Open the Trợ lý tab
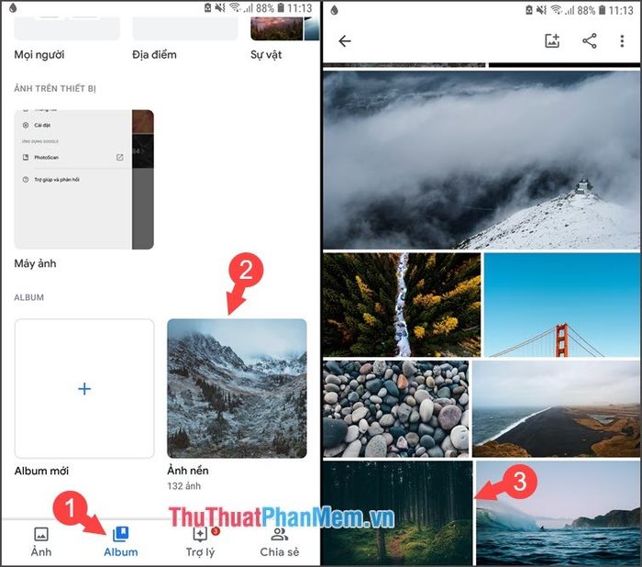 [200, 541]
